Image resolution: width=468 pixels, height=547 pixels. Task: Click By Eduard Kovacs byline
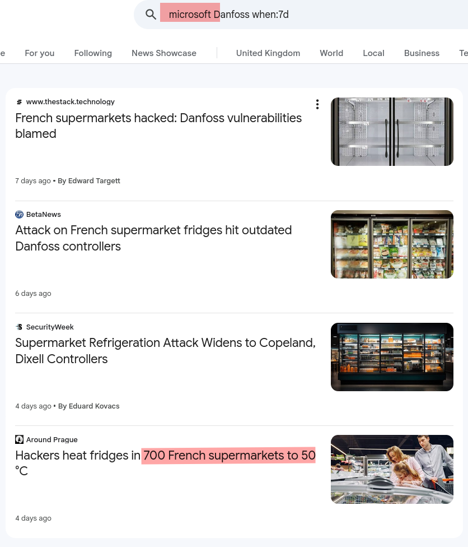[x=89, y=406]
